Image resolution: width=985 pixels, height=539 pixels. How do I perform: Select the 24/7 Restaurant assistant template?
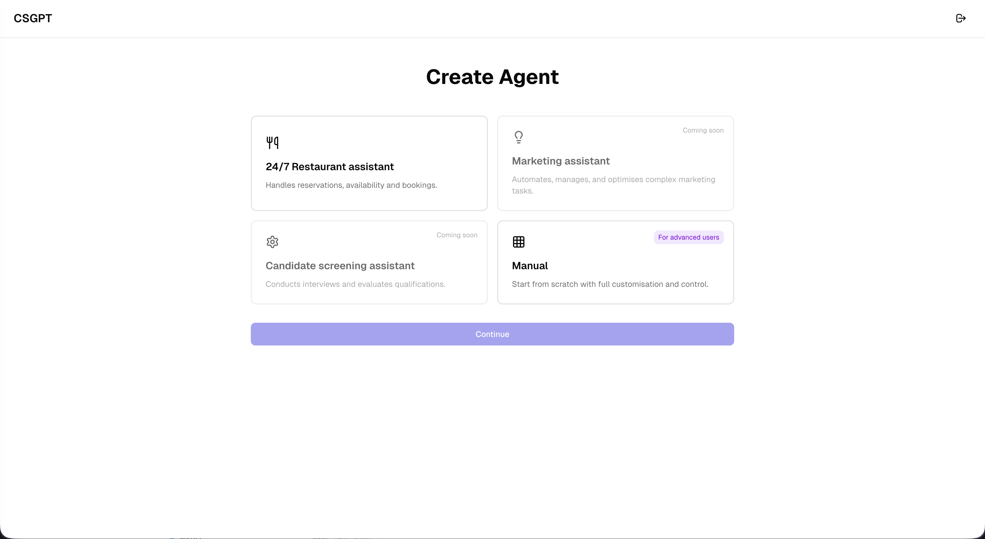point(369,163)
